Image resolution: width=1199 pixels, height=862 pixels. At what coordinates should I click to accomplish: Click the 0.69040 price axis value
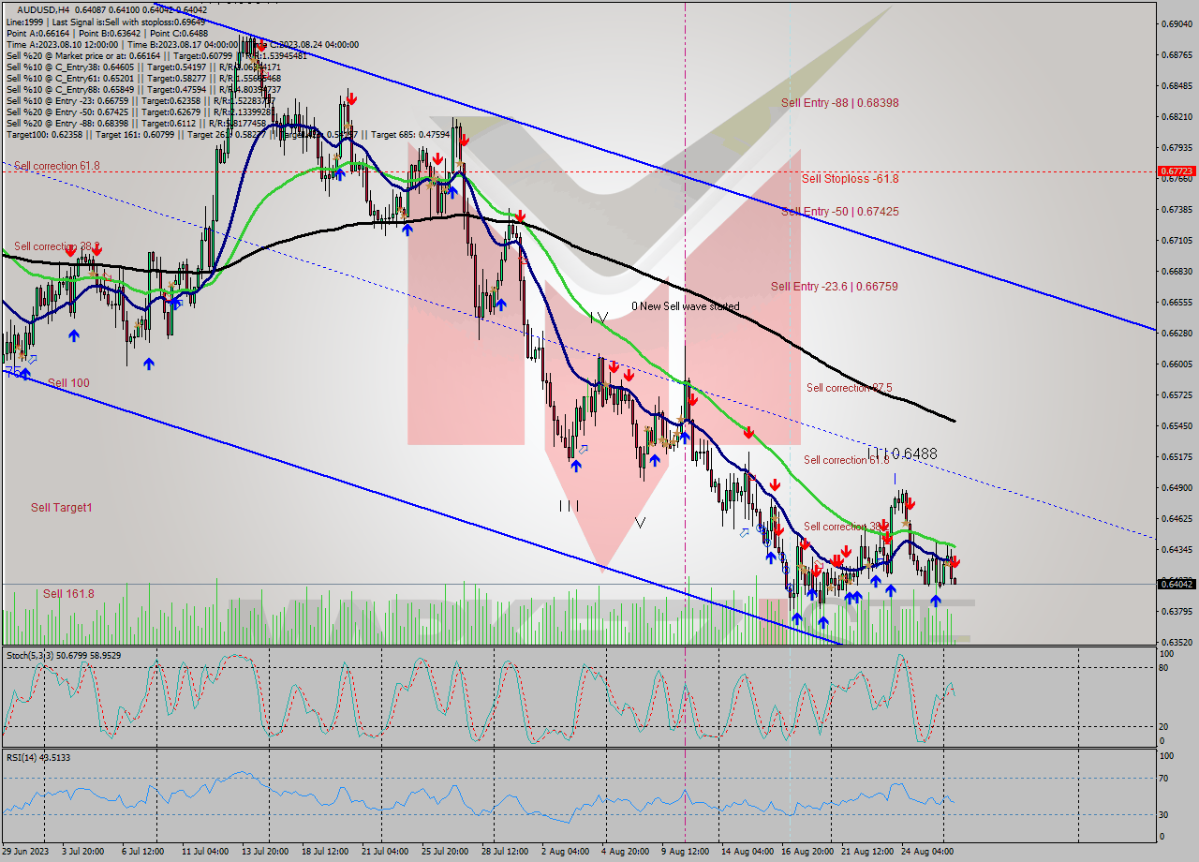(x=1177, y=23)
